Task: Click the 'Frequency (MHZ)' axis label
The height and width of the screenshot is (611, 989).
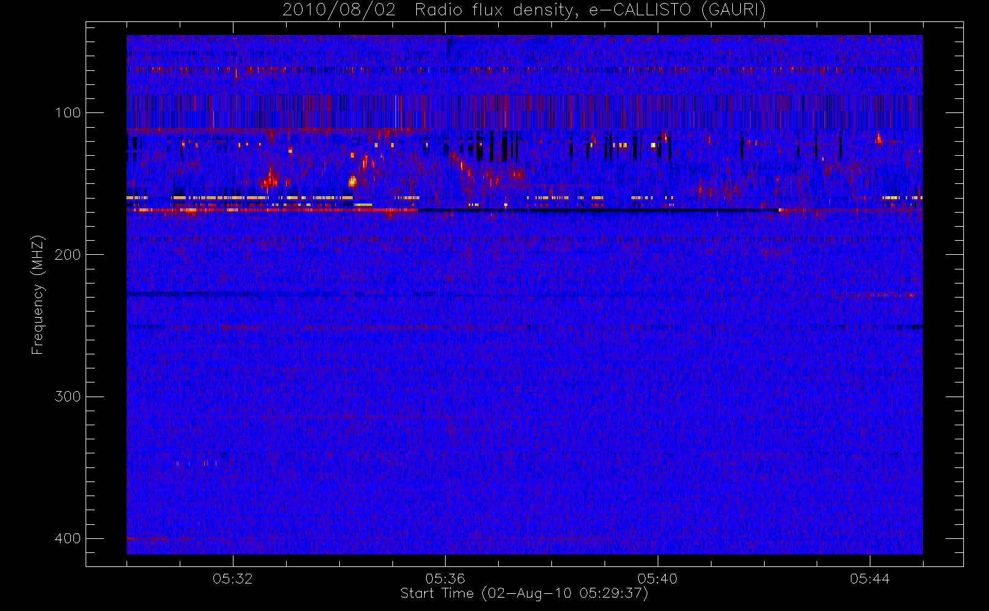Action: coord(38,295)
